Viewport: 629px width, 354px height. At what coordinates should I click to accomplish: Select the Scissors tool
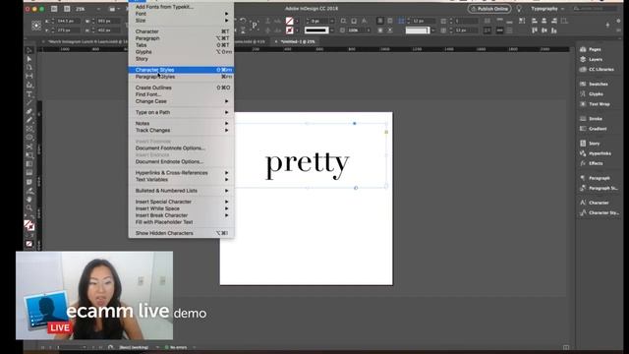point(29,147)
